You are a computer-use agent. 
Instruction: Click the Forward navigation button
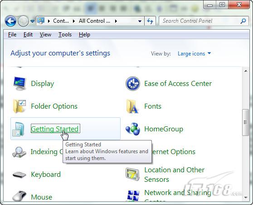click(x=23, y=21)
